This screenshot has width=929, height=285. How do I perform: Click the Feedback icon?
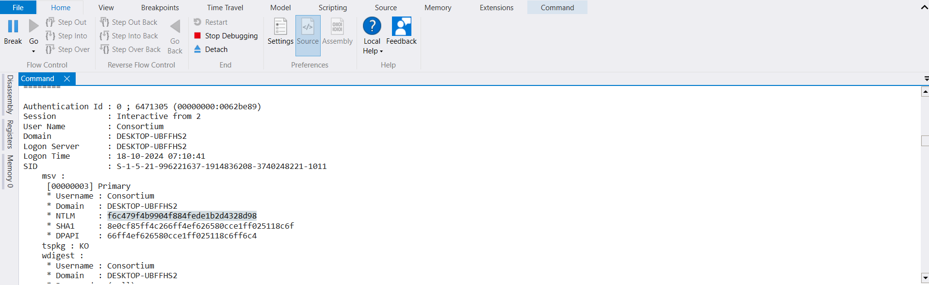pyautogui.click(x=402, y=26)
